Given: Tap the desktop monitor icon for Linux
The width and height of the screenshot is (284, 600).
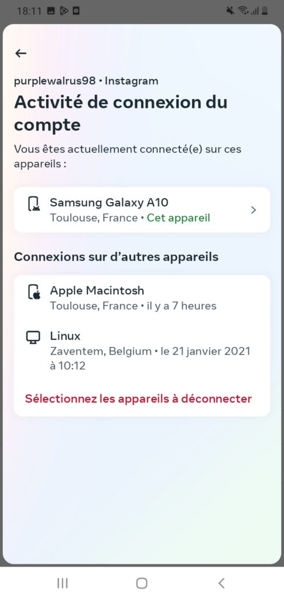Looking at the screenshot, I should (x=33, y=337).
